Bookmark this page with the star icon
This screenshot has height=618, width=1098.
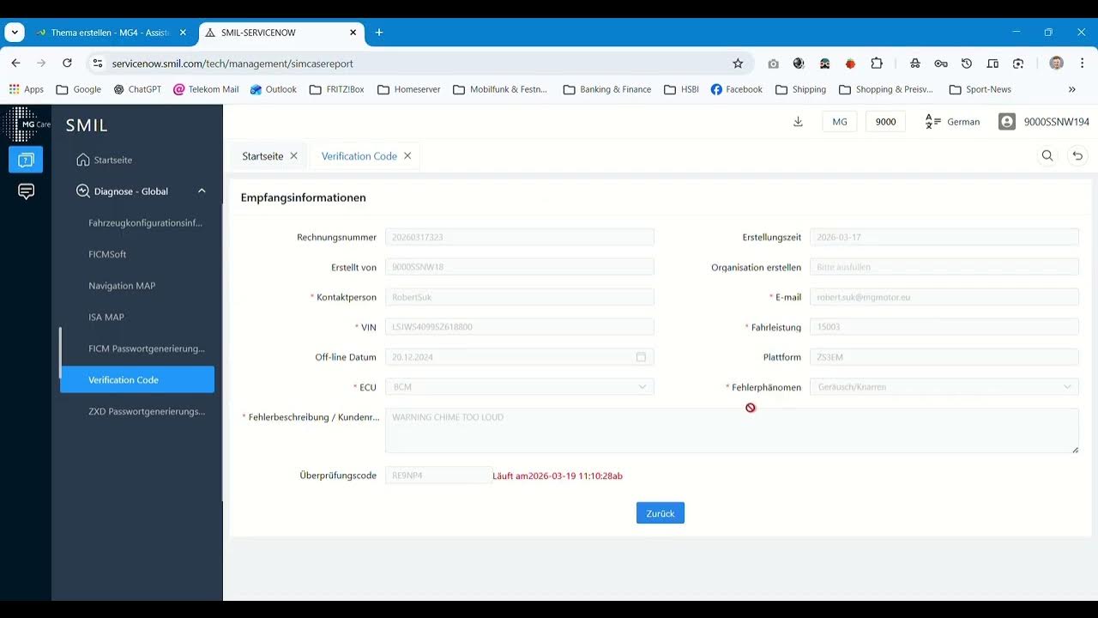click(738, 64)
